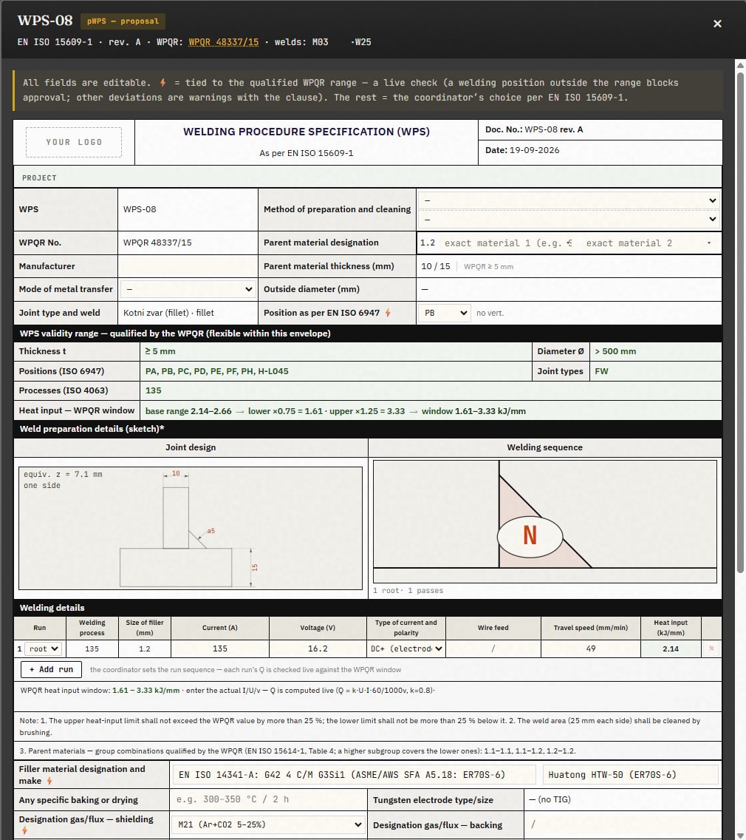Edit the EN ISO 14341-A filler designation field
Screen dimensions: 746x840
pos(354,775)
